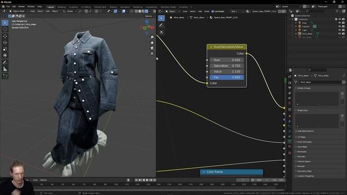The width and height of the screenshot is (347, 195).
Task: Select node editor Annotate tool
Action: [162, 25]
